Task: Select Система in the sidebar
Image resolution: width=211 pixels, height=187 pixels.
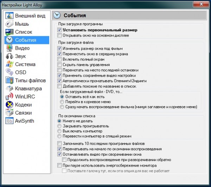Action: click(x=25, y=64)
